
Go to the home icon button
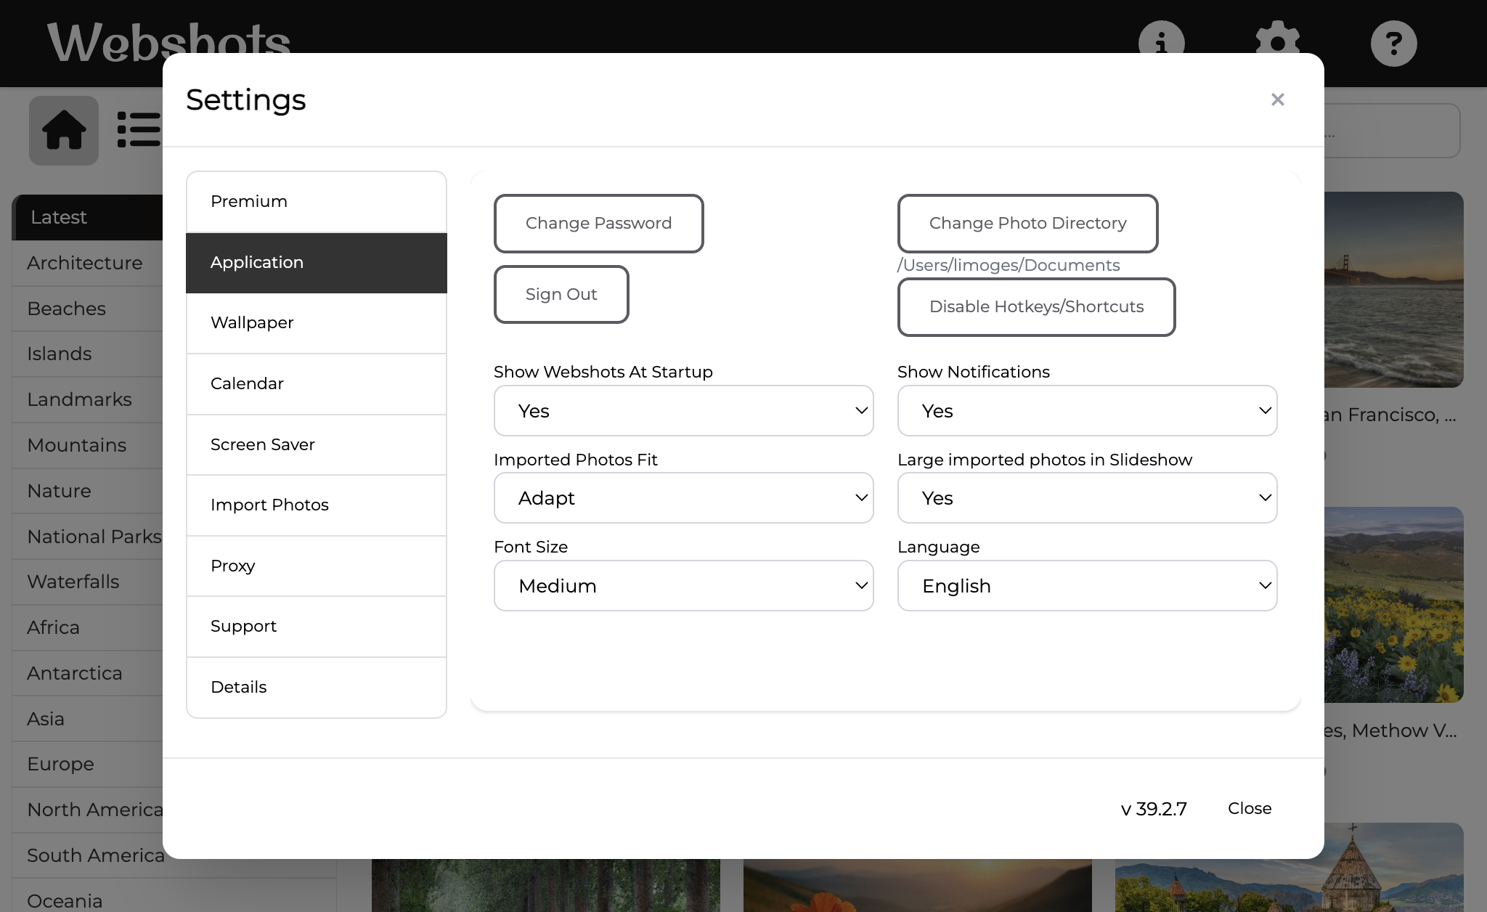point(64,131)
